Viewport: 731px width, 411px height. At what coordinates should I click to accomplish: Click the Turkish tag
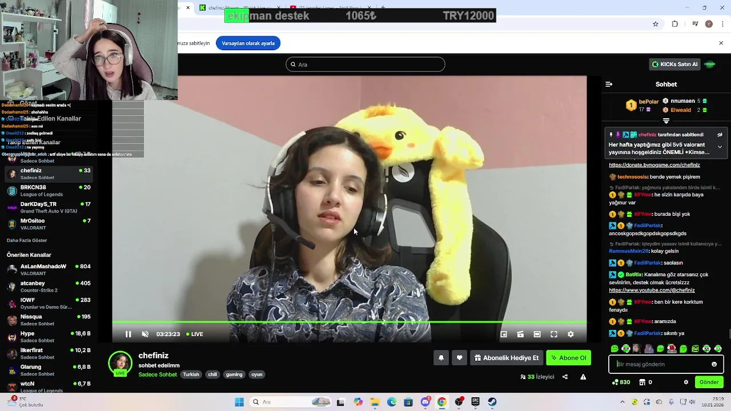191,374
